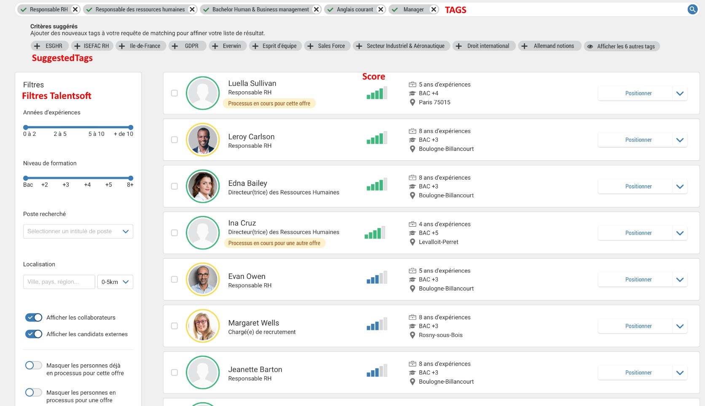
Task: Show the 6 other hidden tags
Action: 622,46
